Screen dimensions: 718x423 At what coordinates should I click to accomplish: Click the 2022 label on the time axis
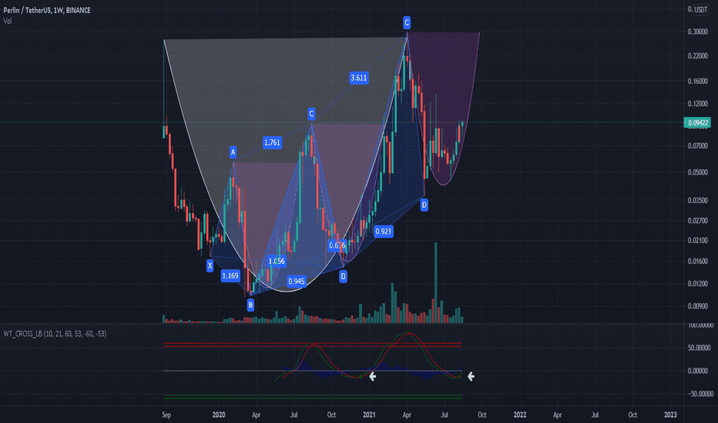click(520, 415)
